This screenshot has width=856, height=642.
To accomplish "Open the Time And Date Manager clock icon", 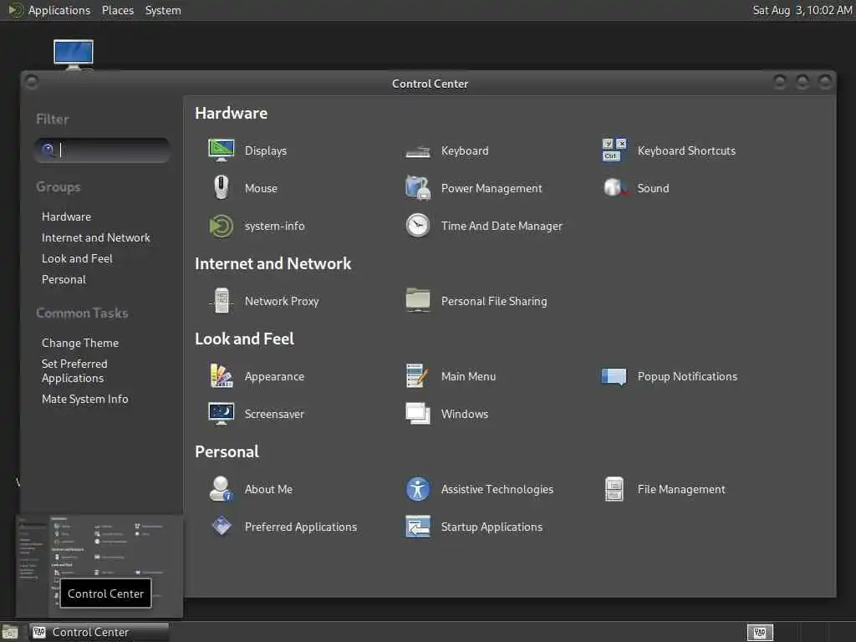I will click(418, 226).
